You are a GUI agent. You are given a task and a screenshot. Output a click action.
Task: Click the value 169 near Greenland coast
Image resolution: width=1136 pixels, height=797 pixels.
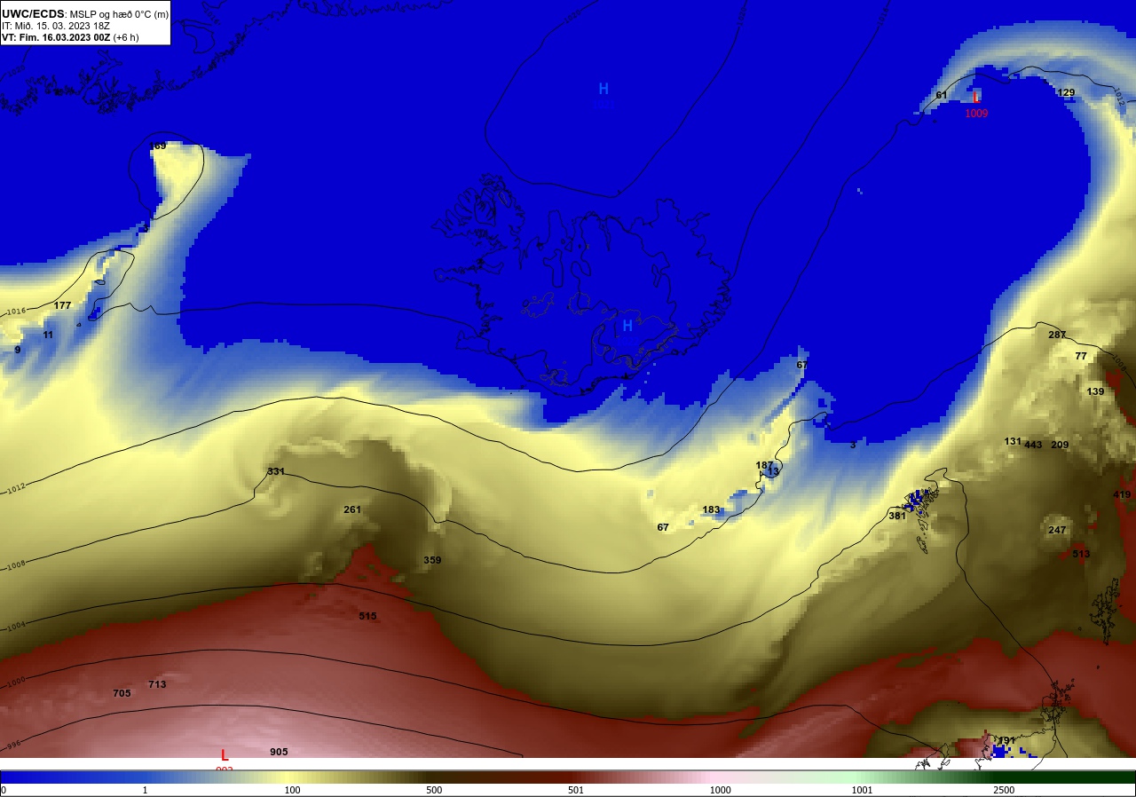(x=158, y=146)
